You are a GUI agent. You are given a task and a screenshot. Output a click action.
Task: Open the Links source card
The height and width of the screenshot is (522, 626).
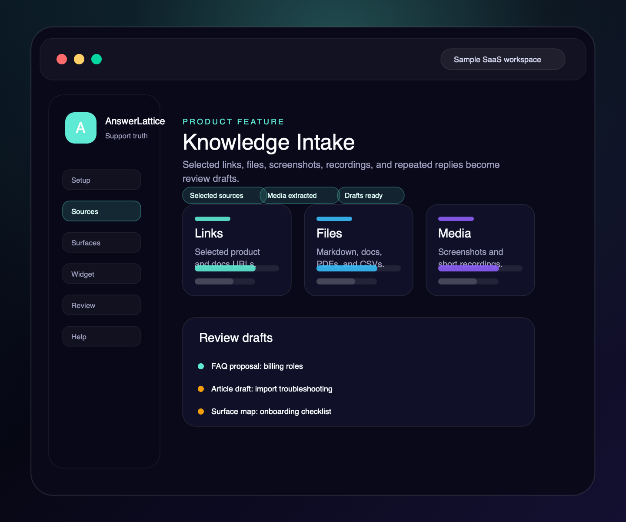click(237, 250)
